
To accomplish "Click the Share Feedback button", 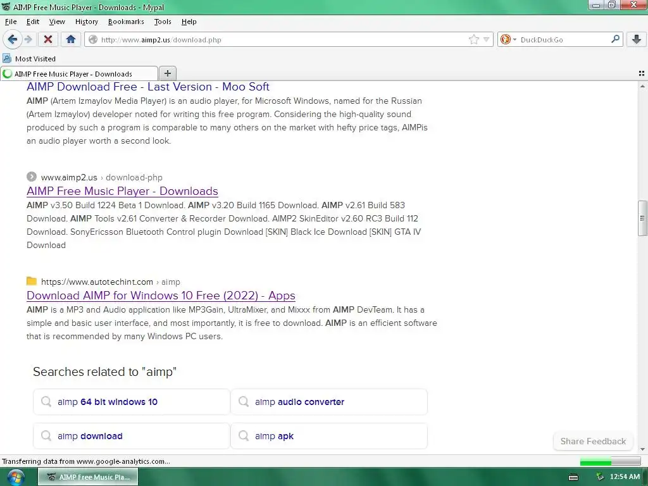I will click(593, 441).
